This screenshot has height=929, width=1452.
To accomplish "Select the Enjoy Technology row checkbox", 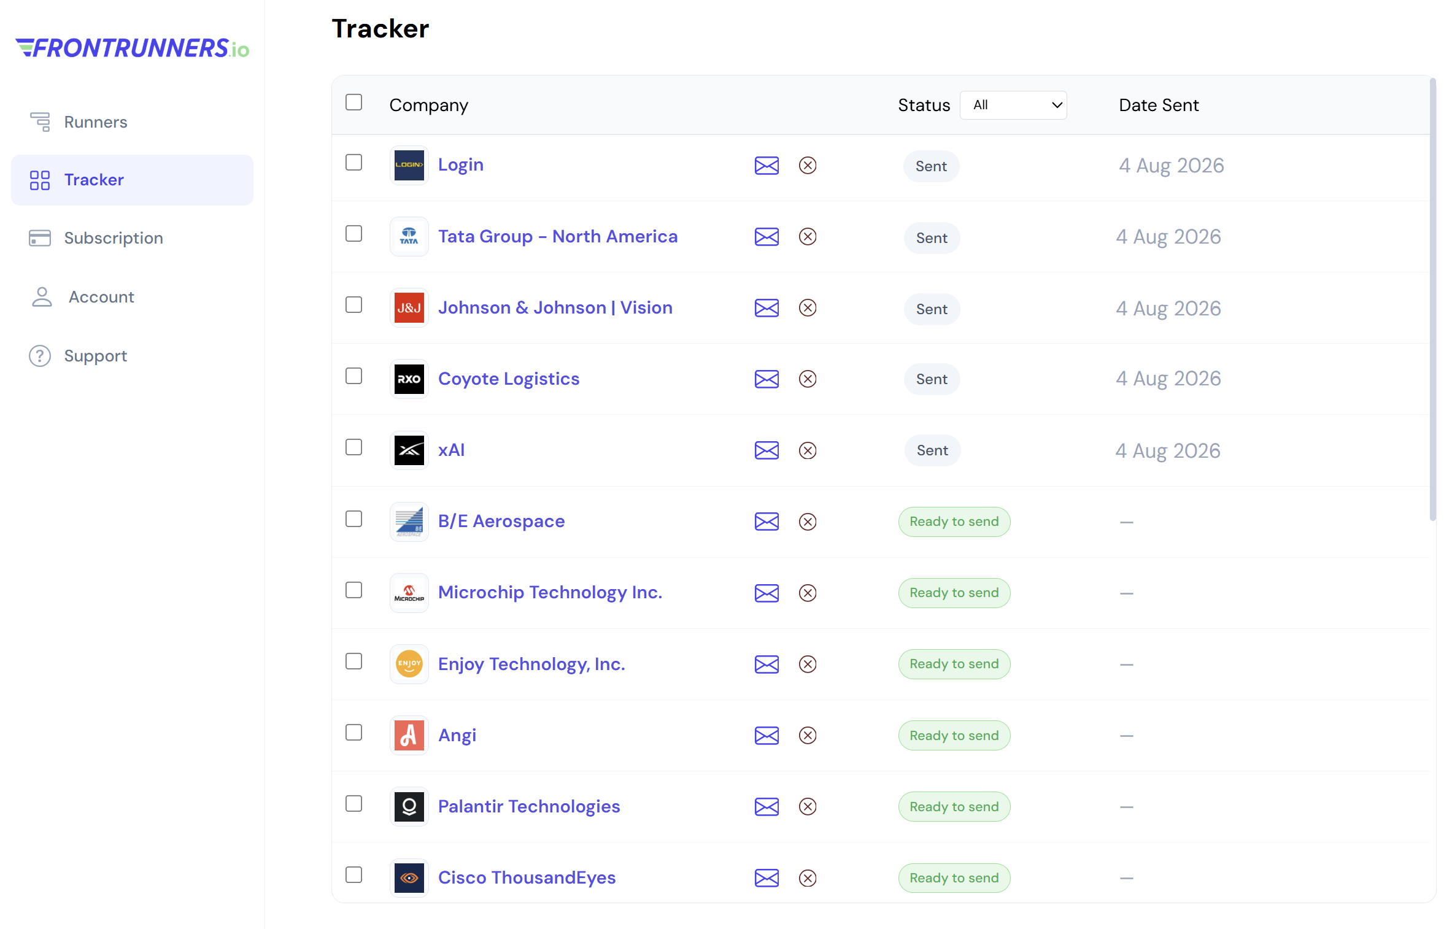I will tap(353, 661).
